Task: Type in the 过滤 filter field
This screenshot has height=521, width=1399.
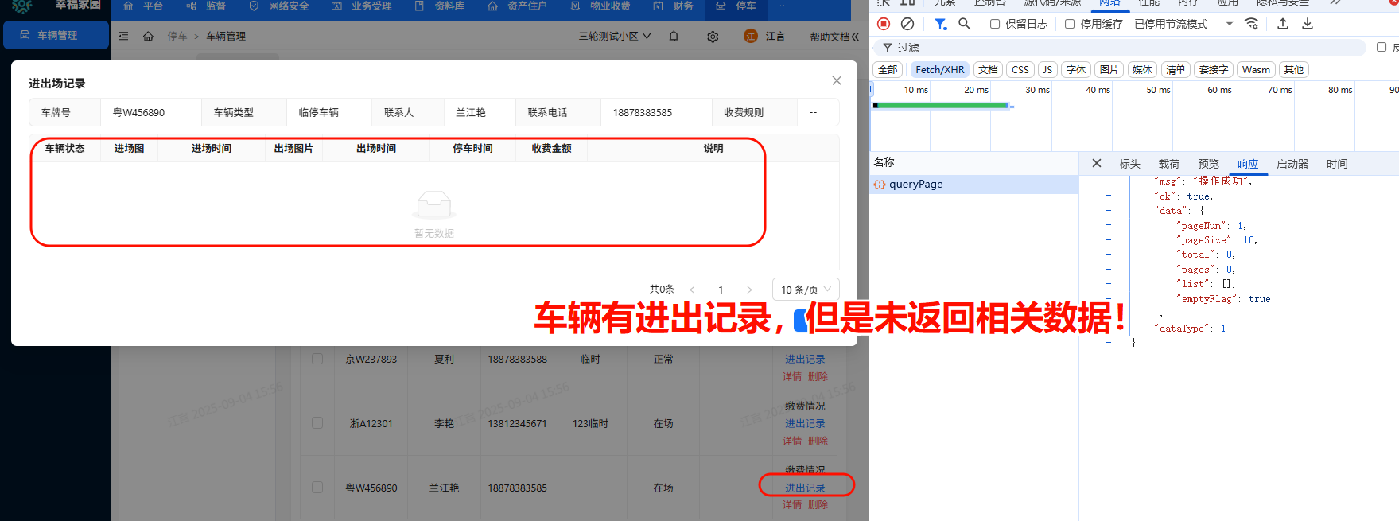Action: coord(1129,48)
